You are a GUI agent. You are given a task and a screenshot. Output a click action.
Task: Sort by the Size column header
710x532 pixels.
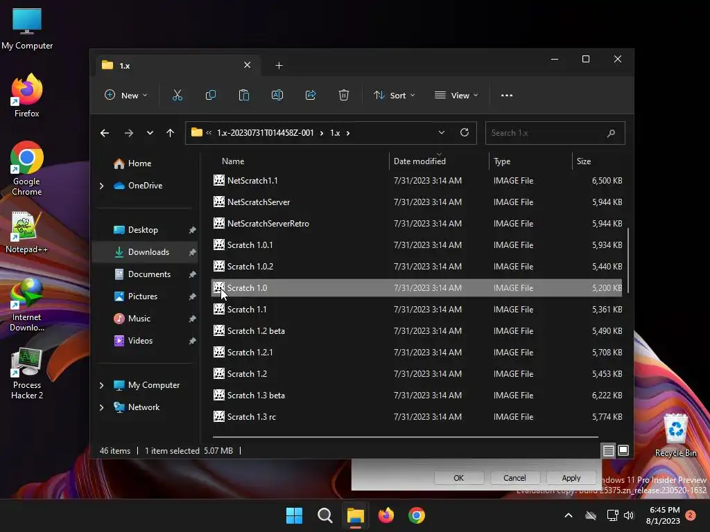598,161
